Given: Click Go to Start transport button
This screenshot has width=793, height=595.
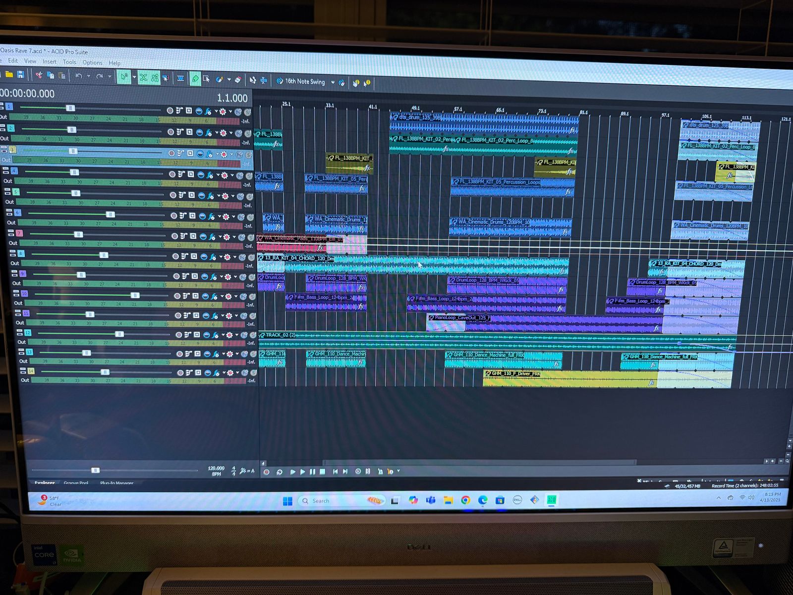Looking at the screenshot, I should pyautogui.click(x=335, y=472).
